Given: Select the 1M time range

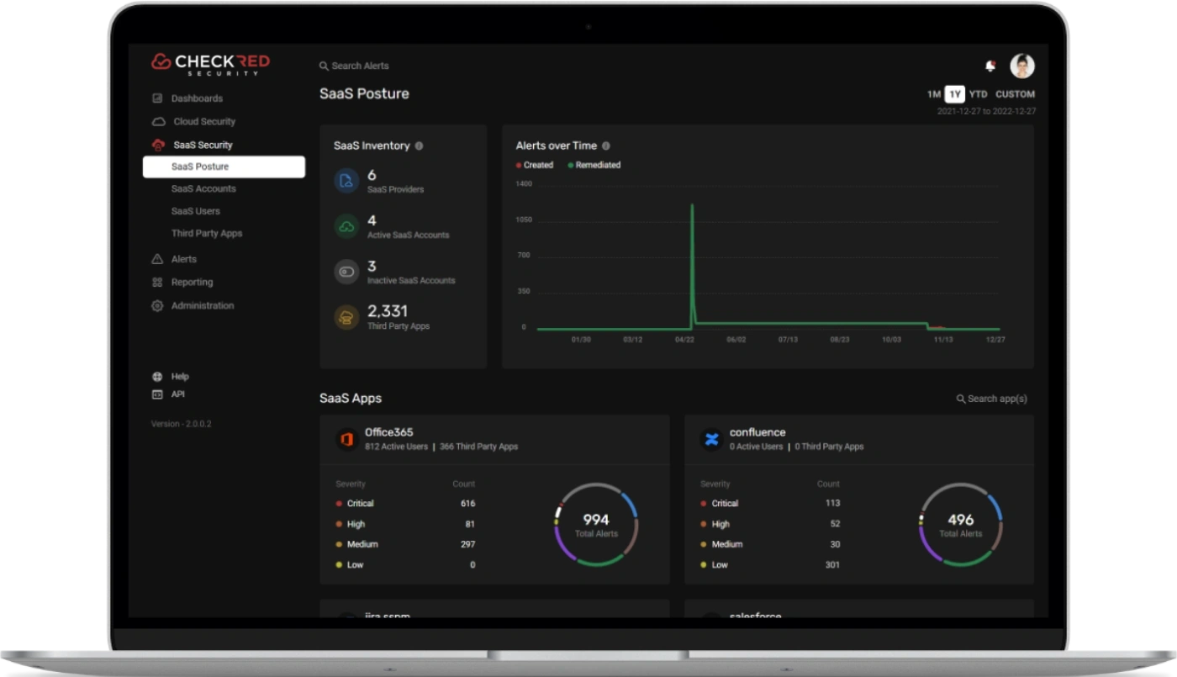Looking at the screenshot, I should [x=934, y=94].
